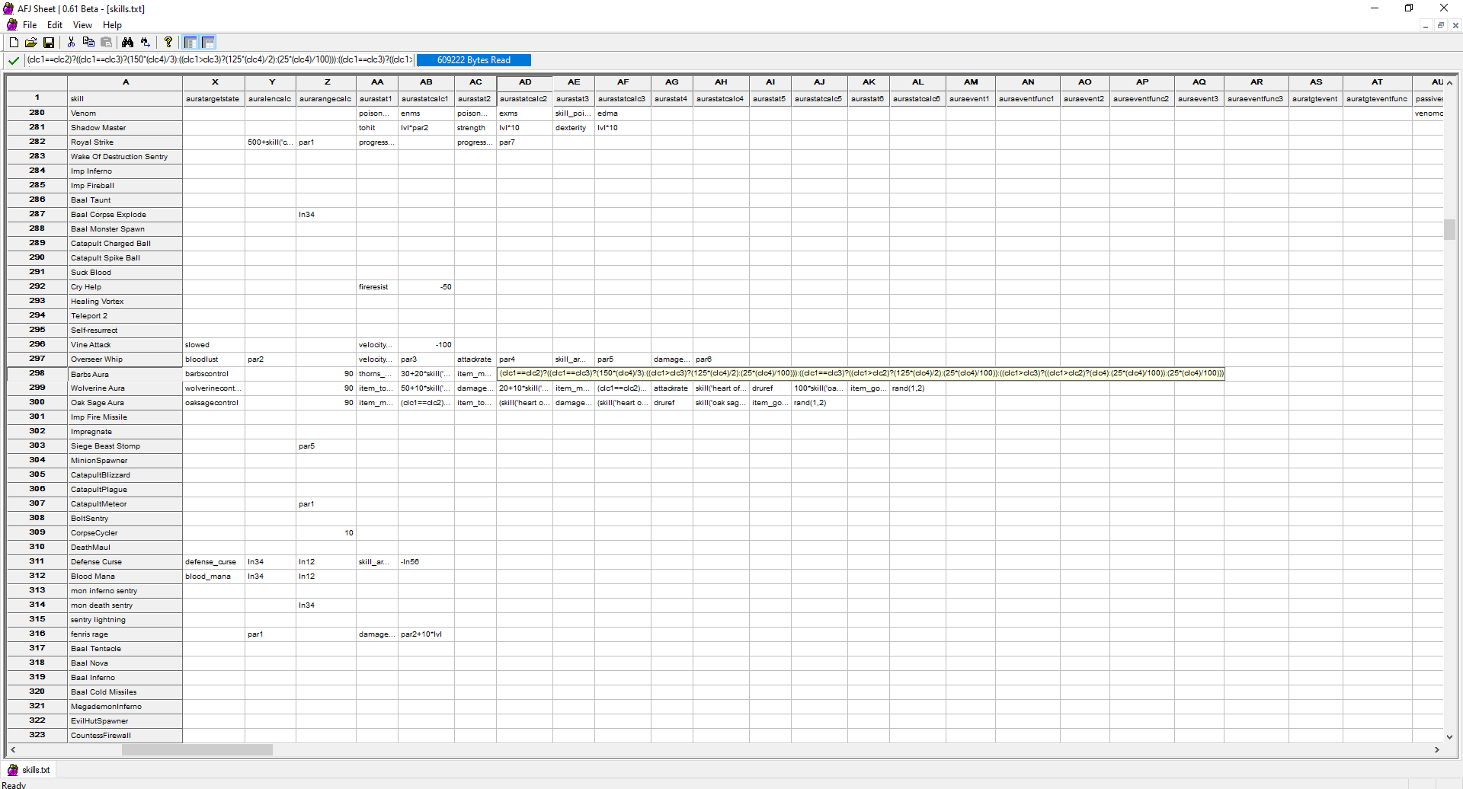Select the 'fireresist' cell
1463x789 pixels.
point(377,287)
